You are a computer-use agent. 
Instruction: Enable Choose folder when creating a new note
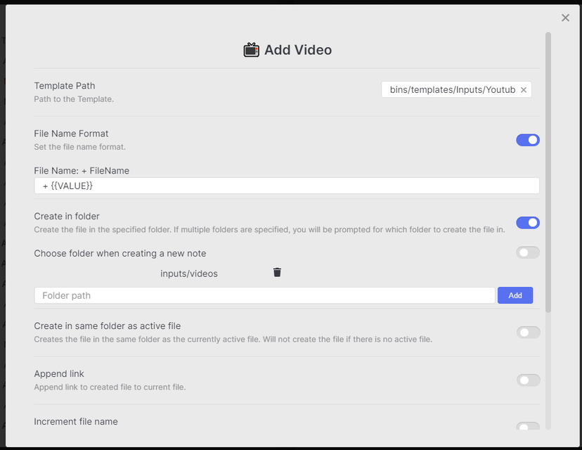click(x=528, y=252)
